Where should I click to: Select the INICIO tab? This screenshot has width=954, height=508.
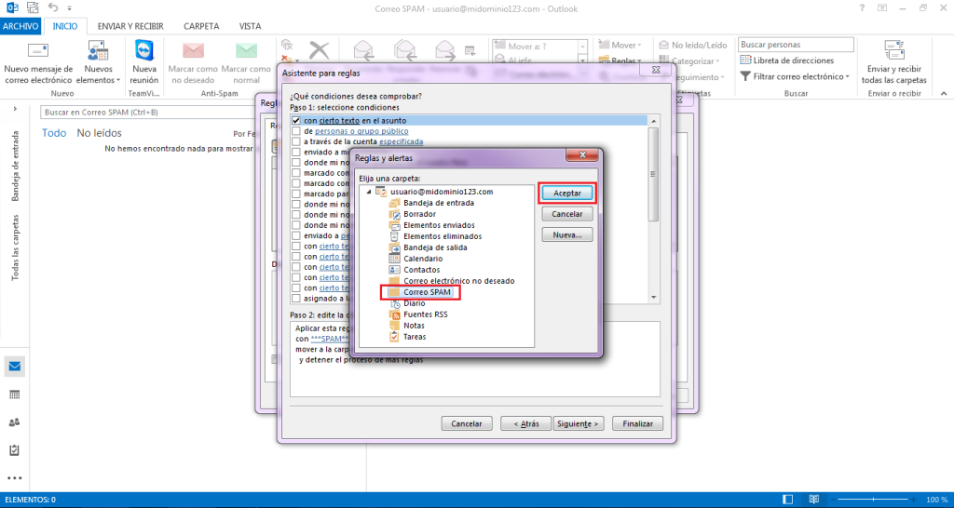(x=65, y=26)
